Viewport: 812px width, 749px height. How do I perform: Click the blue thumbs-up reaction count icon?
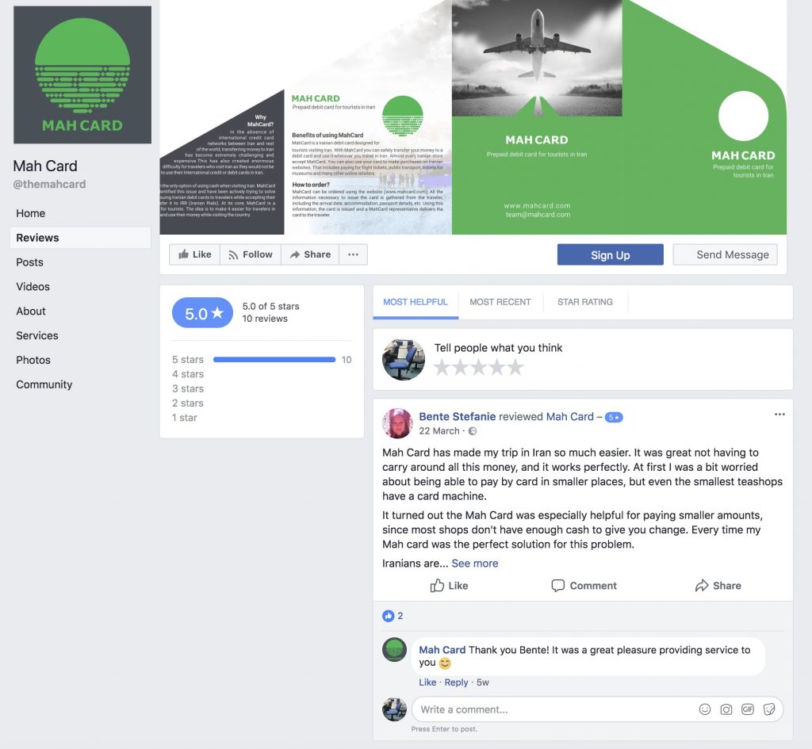click(x=388, y=616)
